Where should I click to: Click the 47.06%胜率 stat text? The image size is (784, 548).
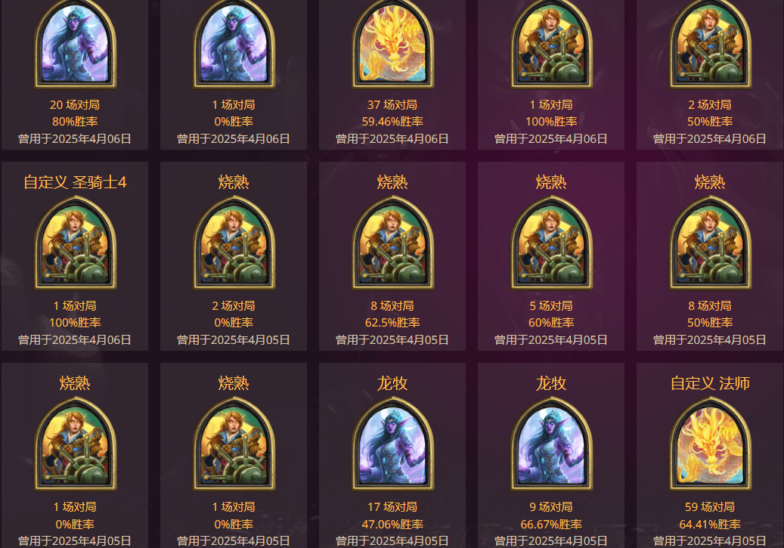(x=392, y=524)
